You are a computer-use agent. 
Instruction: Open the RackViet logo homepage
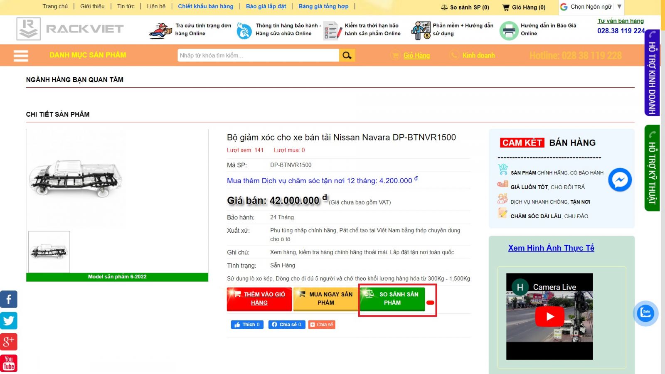tap(70, 29)
